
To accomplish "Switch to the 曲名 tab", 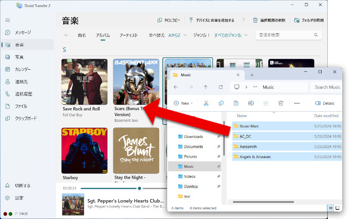I will [x=82, y=35].
